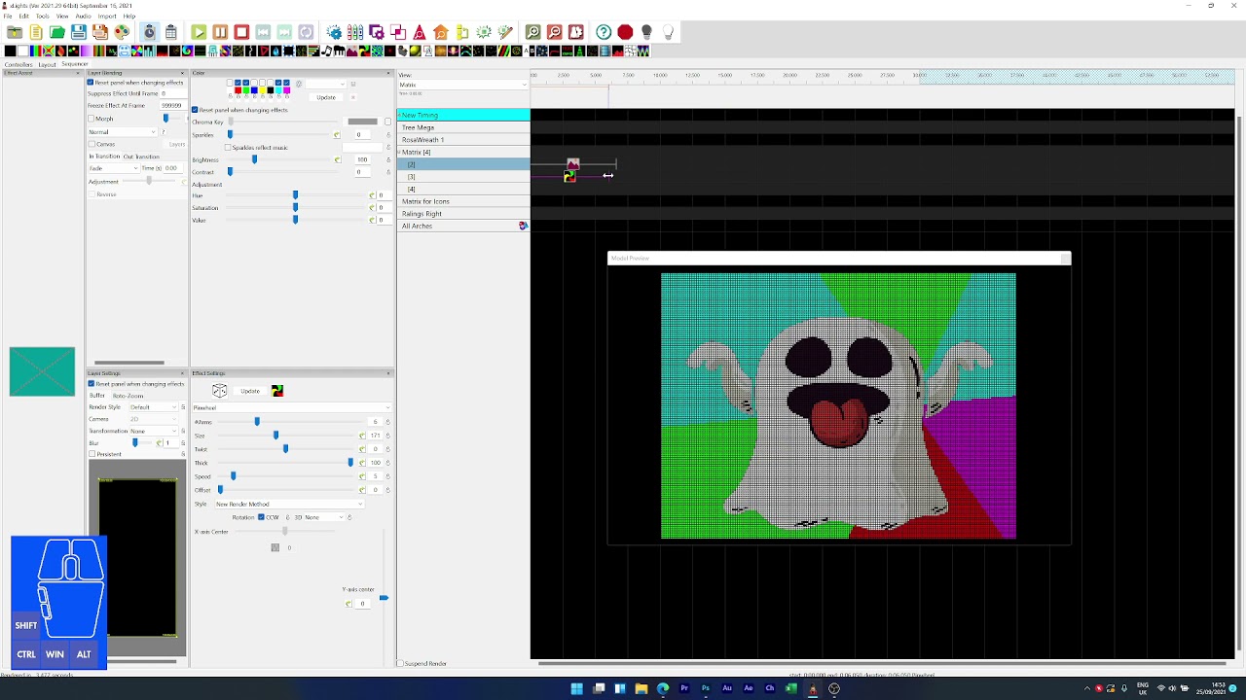Click the Open sequence green folder icon
1246x700 pixels.
click(x=56, y=32)
